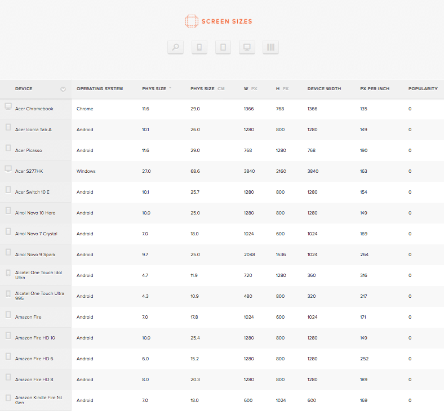Click tablet icon beside Amazon Fire HD 10

(x=8, y=336)
